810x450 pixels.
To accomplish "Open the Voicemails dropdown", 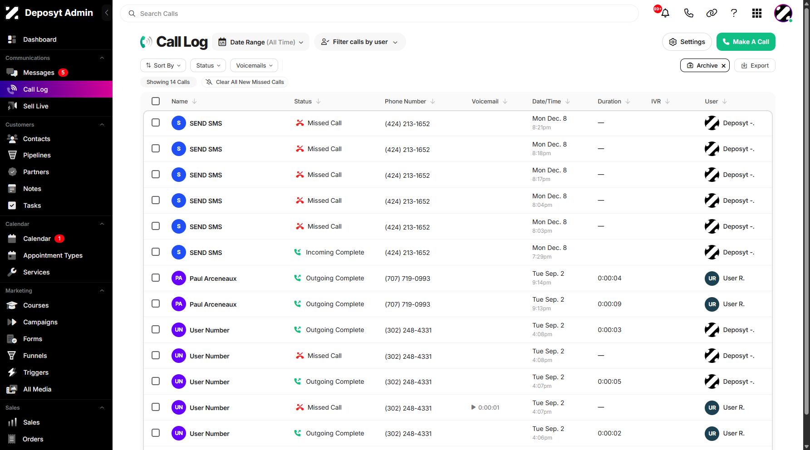I will point(254,65).
